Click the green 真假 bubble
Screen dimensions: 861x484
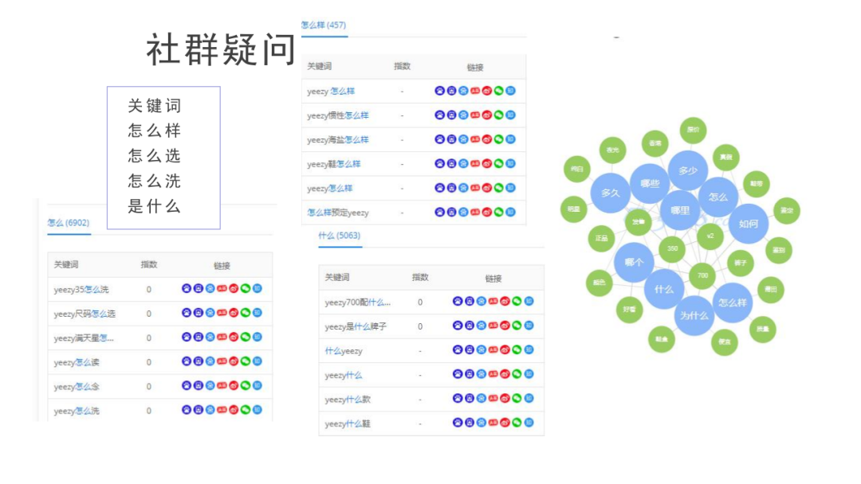point(726,158)
